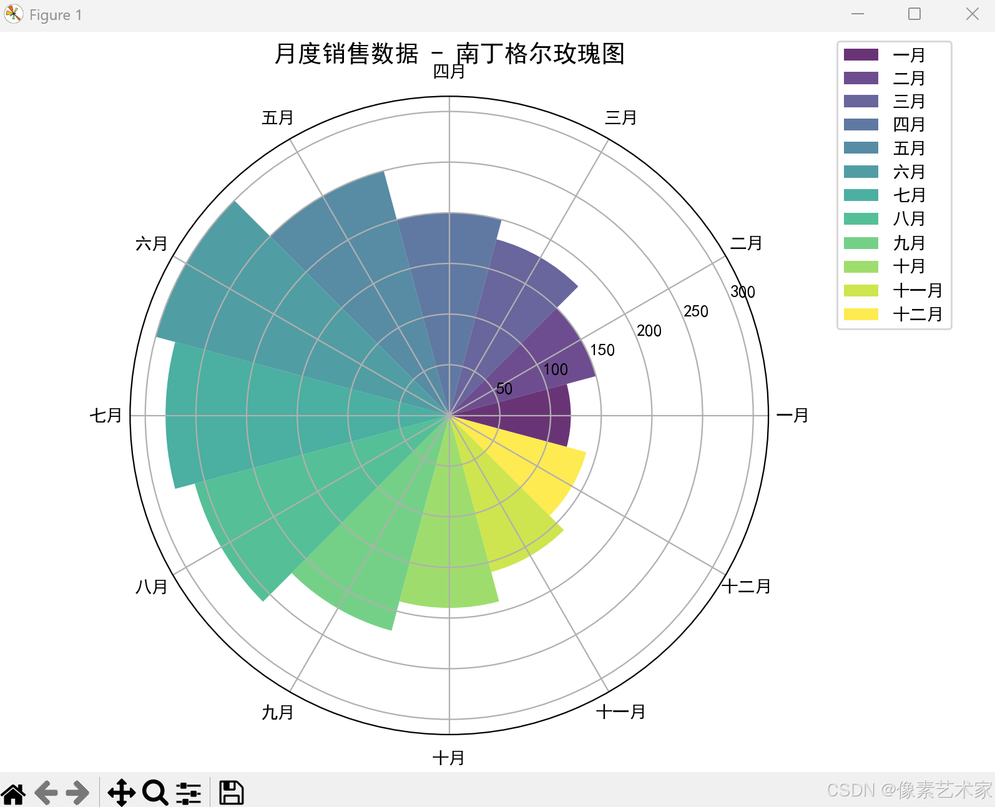Viewport: 995px width, 807px height.
Task: Click the radial tick label 200
Action: [649, 331]
